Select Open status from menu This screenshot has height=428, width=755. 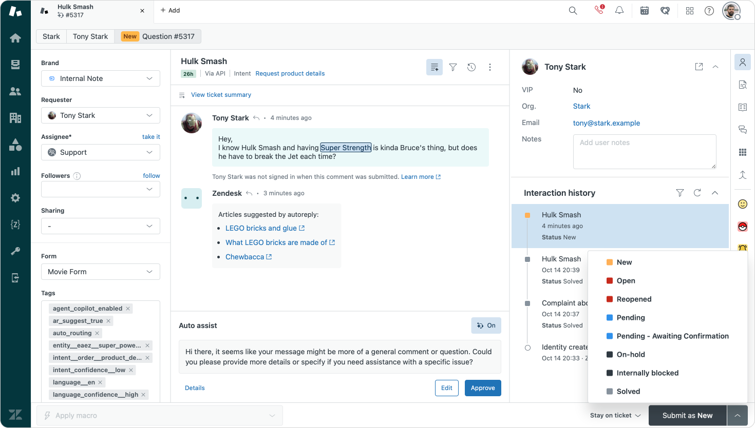668,281
